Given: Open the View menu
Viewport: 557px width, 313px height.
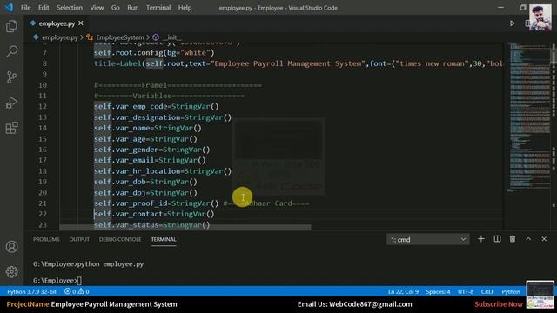Looking at the screenshot, I should [97, 8].
